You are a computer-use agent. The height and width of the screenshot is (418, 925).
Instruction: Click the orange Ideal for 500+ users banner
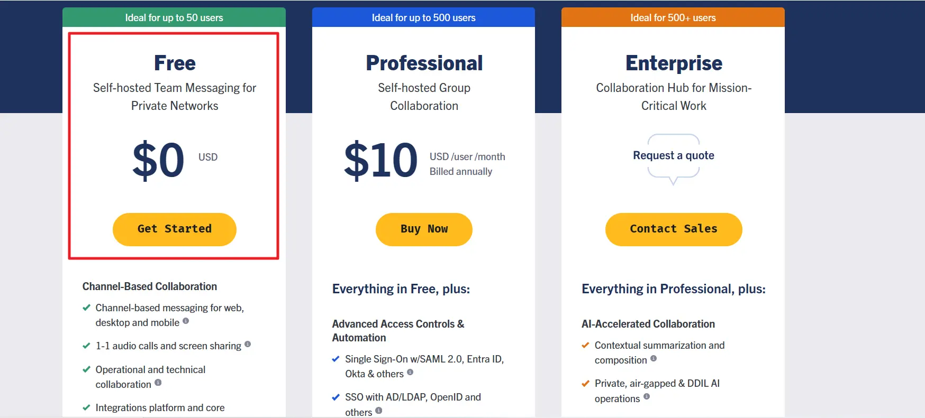[673, 17]
